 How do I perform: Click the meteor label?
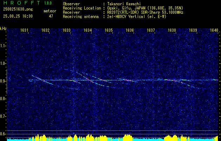pyautogui.click(x=50, y=11)
